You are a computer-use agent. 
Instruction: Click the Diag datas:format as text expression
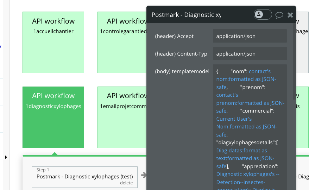point(245,158)
